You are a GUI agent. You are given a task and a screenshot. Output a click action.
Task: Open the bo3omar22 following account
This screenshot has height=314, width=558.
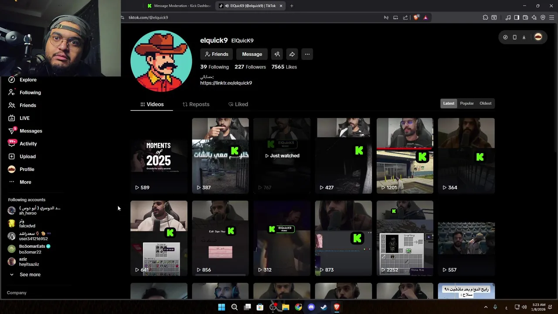pos(29,249)
